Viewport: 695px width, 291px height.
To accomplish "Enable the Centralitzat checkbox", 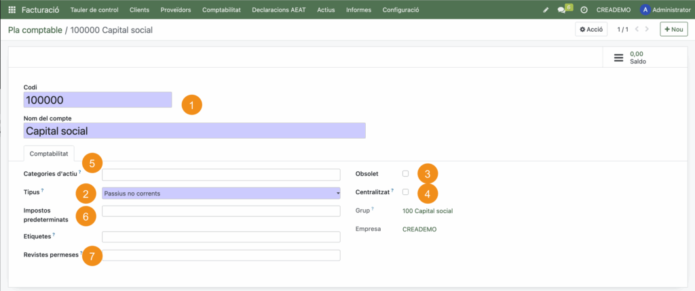I will pos(405,192).
